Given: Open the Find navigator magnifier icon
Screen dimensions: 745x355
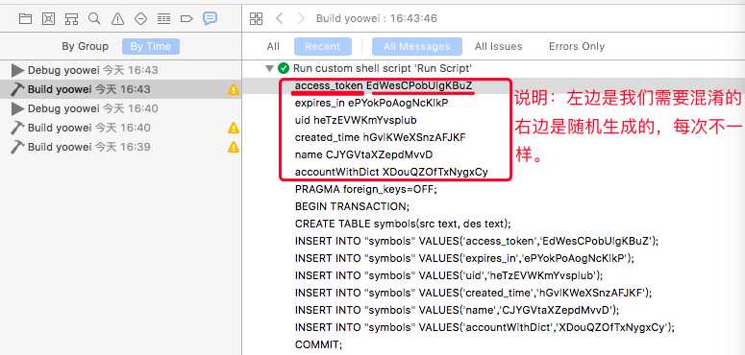Looking at the screenshot, I should point(94,18).
